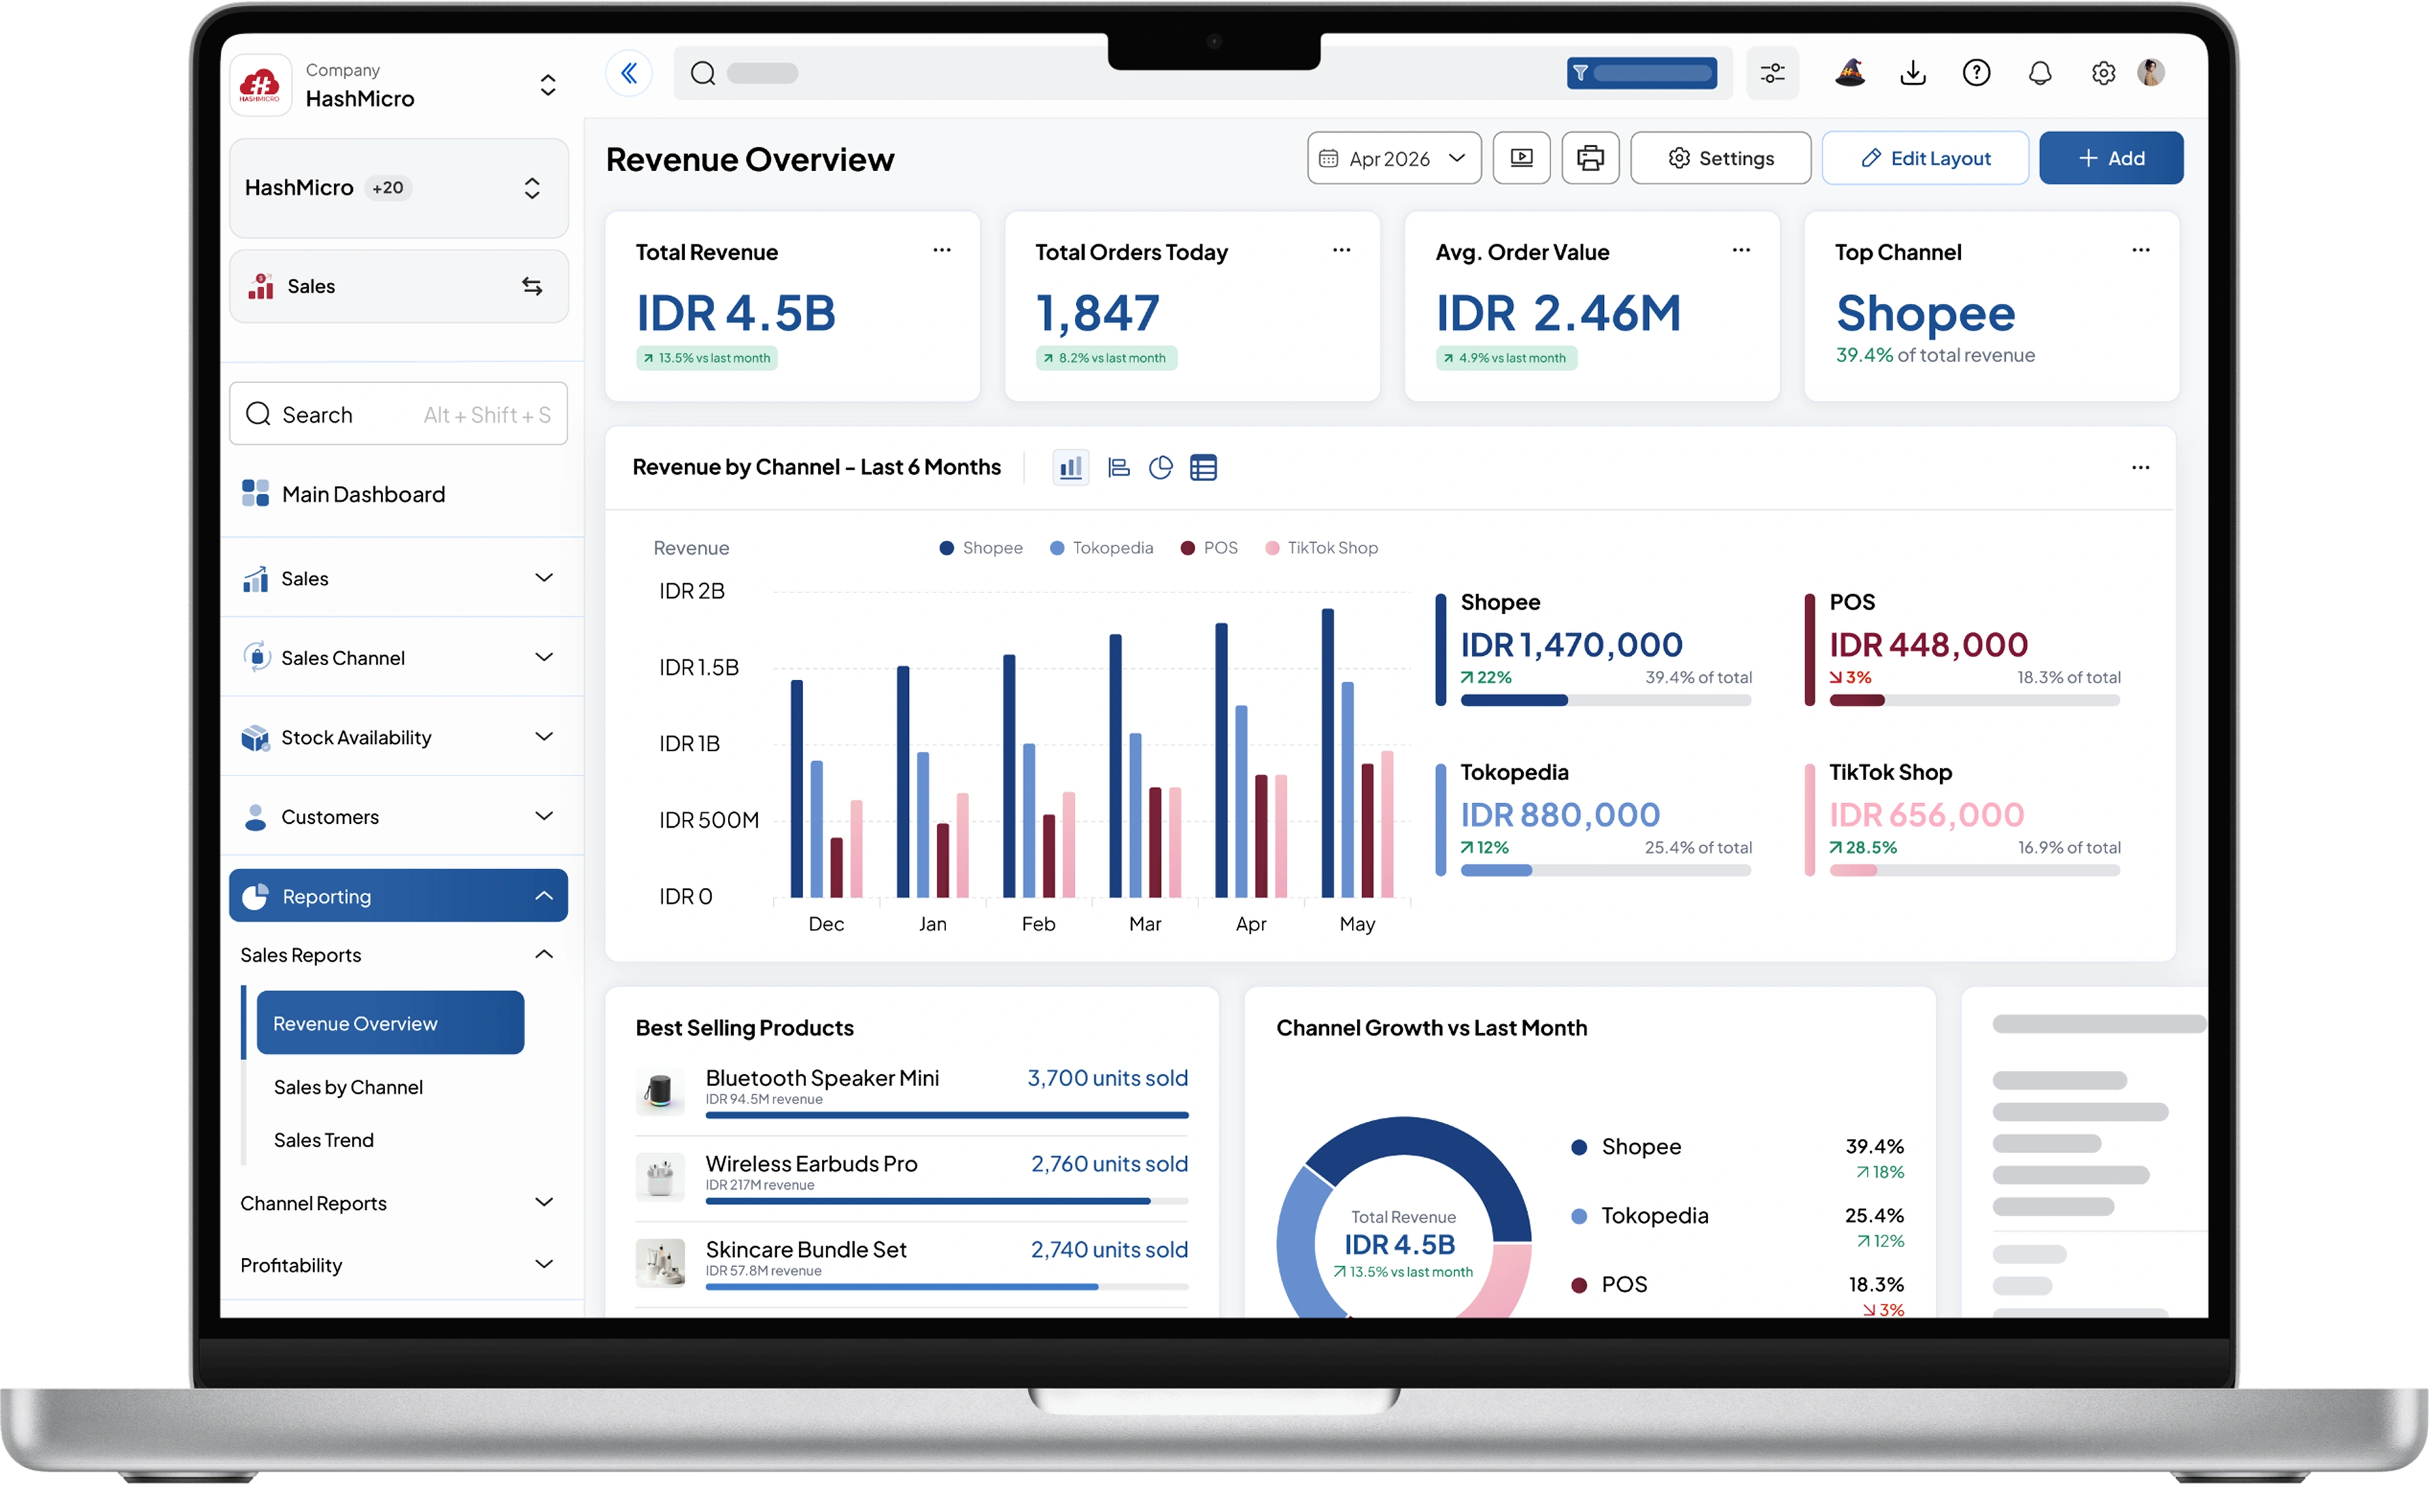The height and width of the screenshot is (1485, 2431).
Task: Click the print icon button
Action: (1591, 158)
